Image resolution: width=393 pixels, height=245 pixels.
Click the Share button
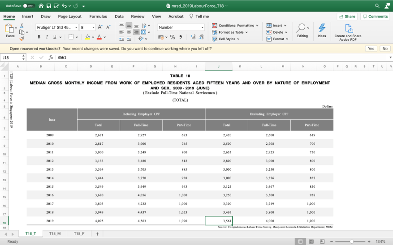click(x=347, y=17)
